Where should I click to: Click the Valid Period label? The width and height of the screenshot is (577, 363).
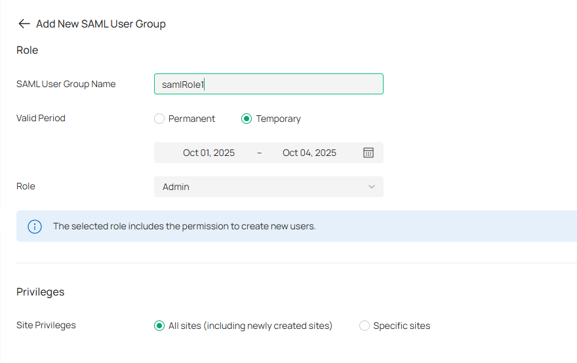(x=41, y=119)
